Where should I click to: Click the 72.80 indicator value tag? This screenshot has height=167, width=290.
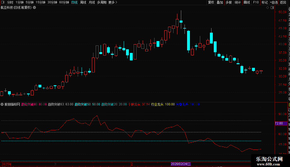pos(281,123)
